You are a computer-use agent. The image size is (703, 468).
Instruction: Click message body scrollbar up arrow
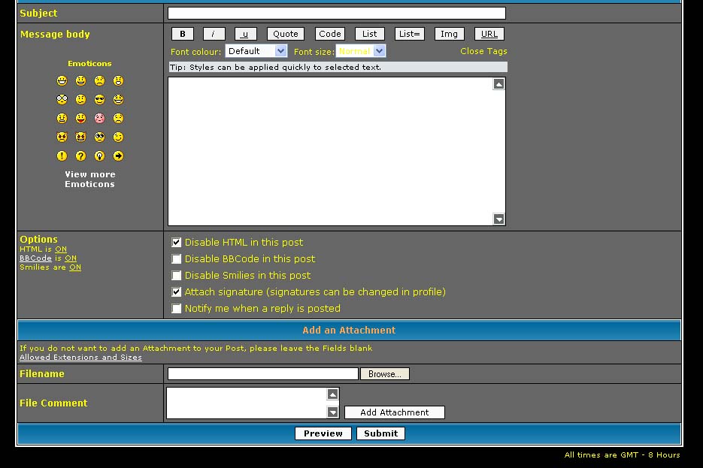point(499,83)
